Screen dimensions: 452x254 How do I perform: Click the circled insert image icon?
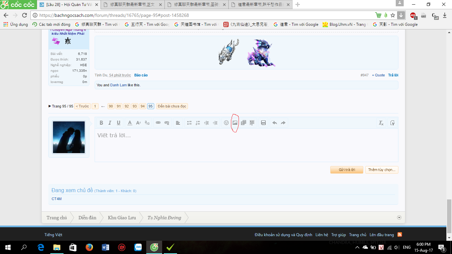pos(235,123)
